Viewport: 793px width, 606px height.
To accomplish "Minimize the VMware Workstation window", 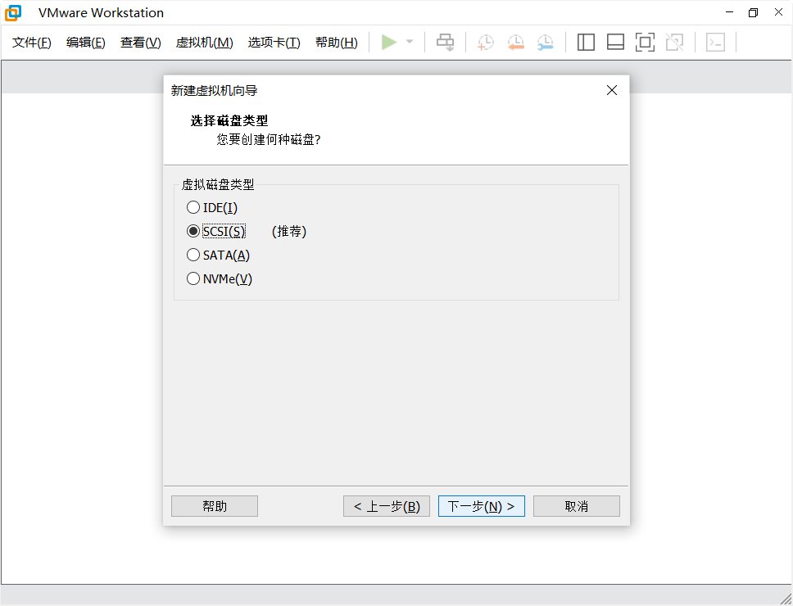I will coord(729,12).
